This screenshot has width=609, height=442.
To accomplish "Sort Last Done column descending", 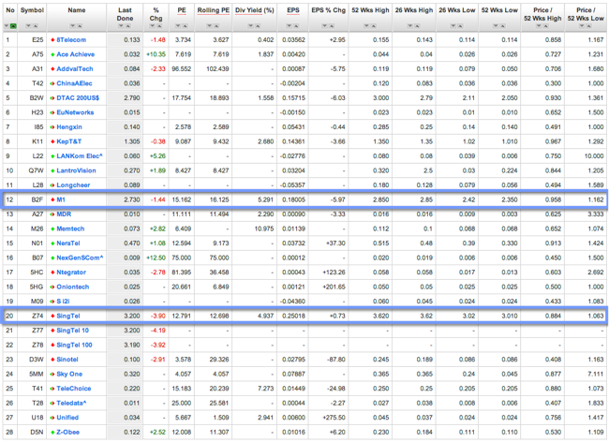I will [x=121, y=26].
